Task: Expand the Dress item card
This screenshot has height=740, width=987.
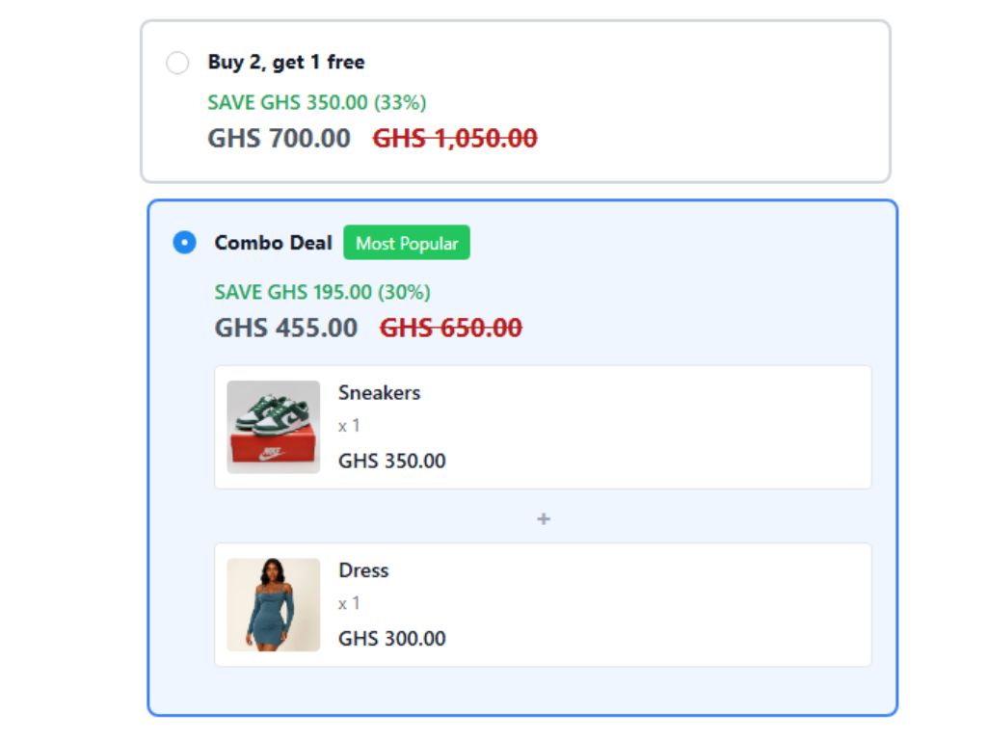Action: [545, 603]
